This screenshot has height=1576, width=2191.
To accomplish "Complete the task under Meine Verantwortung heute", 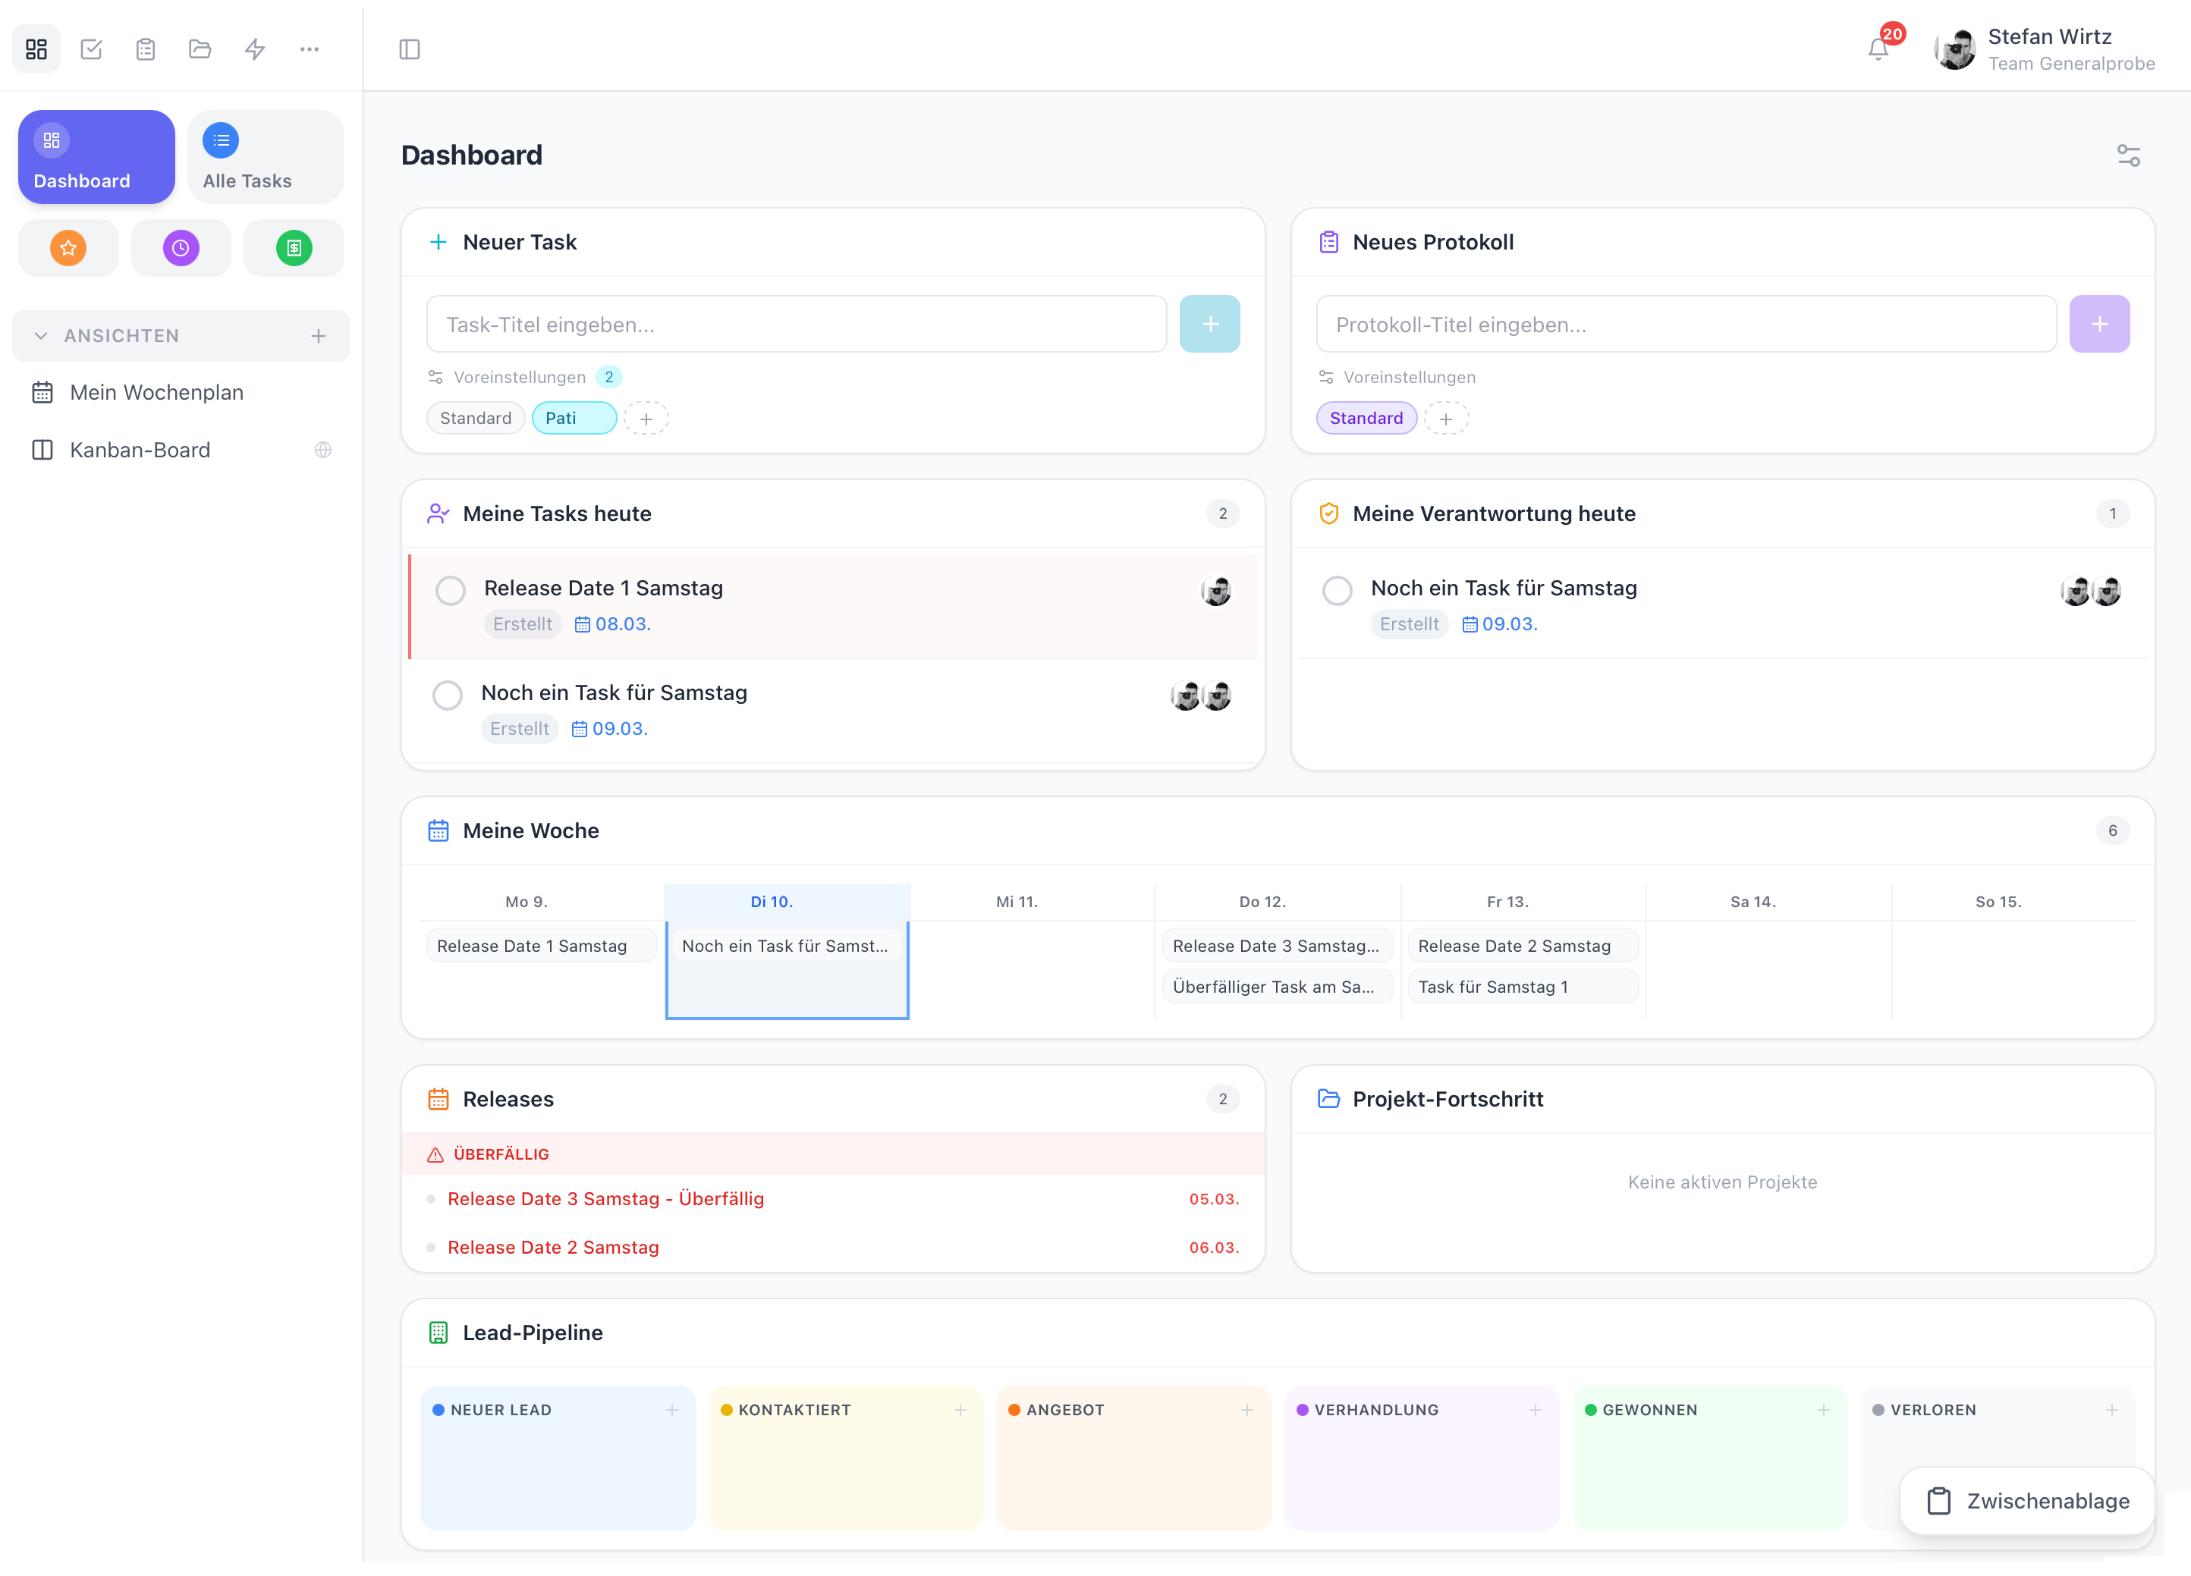I will [x=1337, y=590].
